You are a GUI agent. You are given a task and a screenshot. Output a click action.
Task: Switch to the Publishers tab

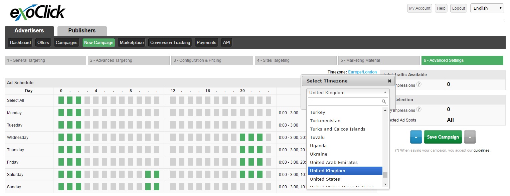82,31
